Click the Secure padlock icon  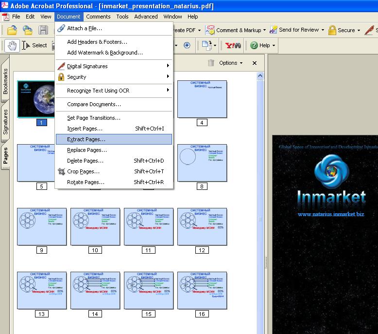332,30
